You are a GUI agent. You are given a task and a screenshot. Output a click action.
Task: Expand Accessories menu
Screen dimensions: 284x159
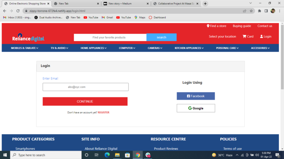(x=260, y=48)
